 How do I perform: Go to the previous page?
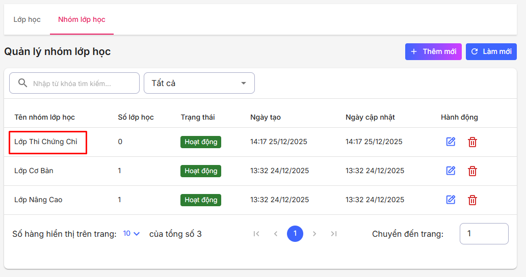pos(276,234)
